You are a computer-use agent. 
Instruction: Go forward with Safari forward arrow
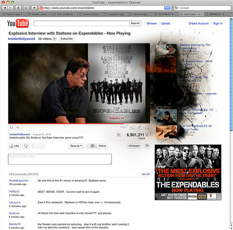[x=10, y=8]
